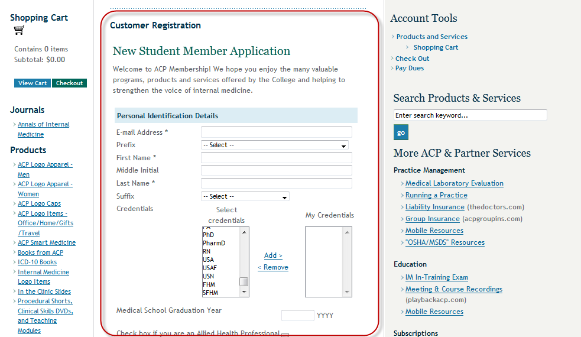Open In the Clinic Slides link
Image resolution: width=581 pixels, height=337 pixels.
tap(44, 291)
